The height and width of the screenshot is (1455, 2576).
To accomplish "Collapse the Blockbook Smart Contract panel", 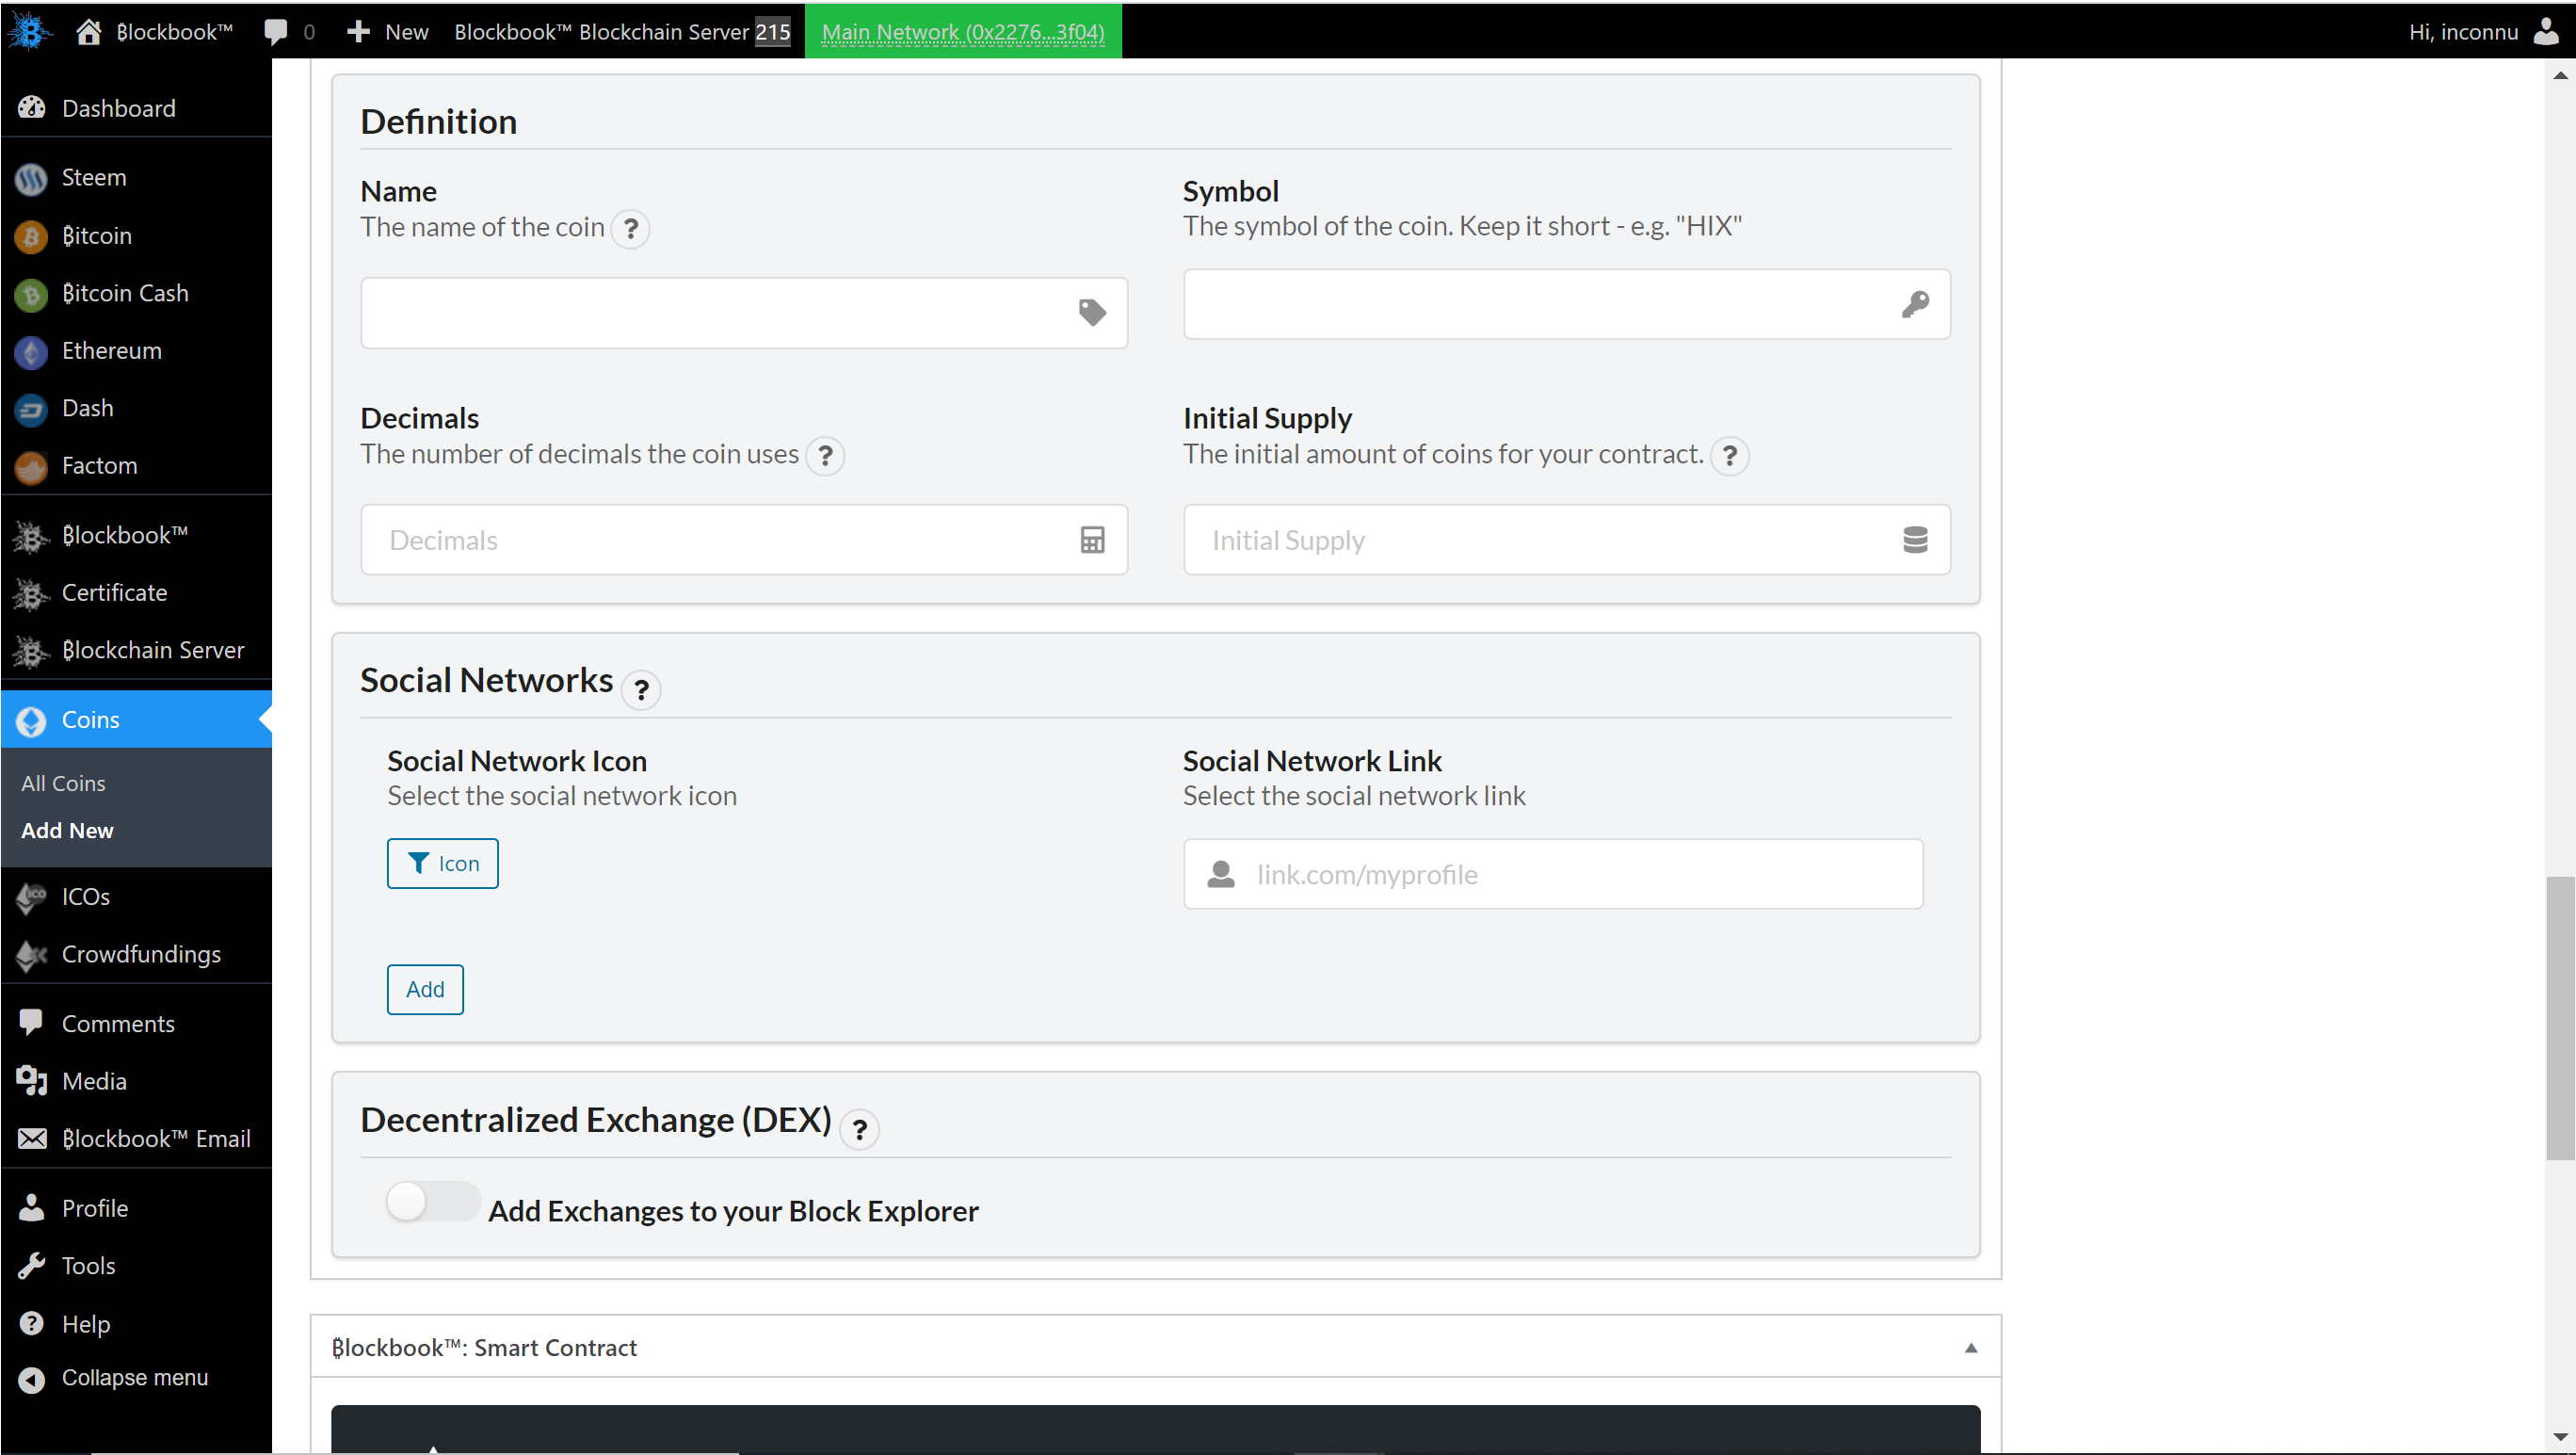I will [1970, 1348].
